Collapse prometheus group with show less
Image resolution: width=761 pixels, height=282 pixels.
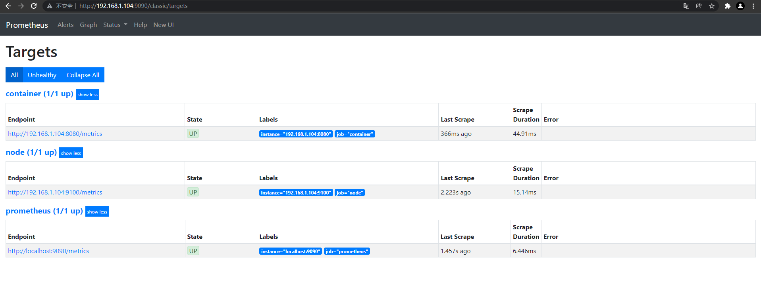[x=97, y=211]
